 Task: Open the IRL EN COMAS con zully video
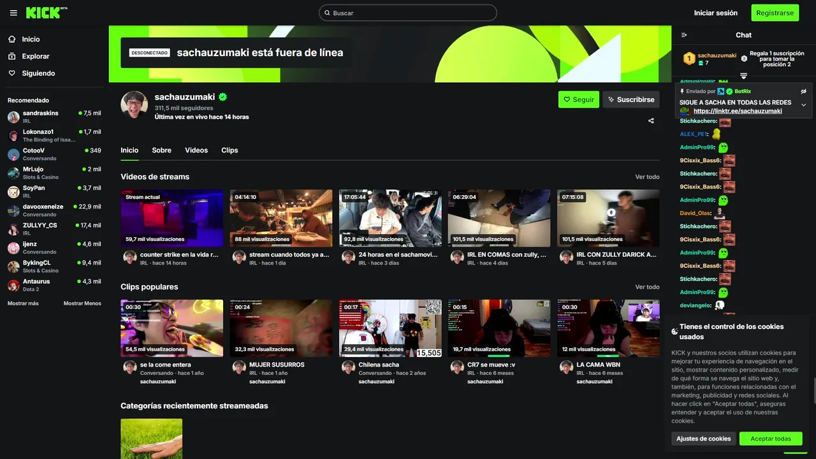click(499, 218)
